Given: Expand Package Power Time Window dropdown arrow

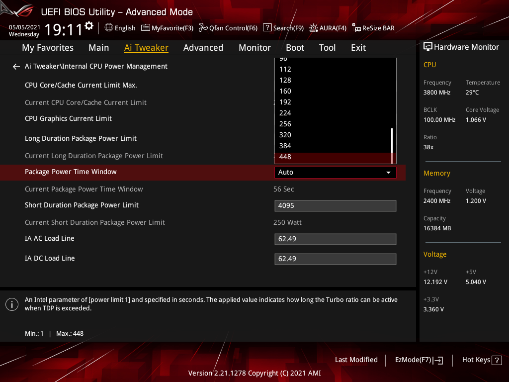Looking at the screenshot, I should click(388, 173).
